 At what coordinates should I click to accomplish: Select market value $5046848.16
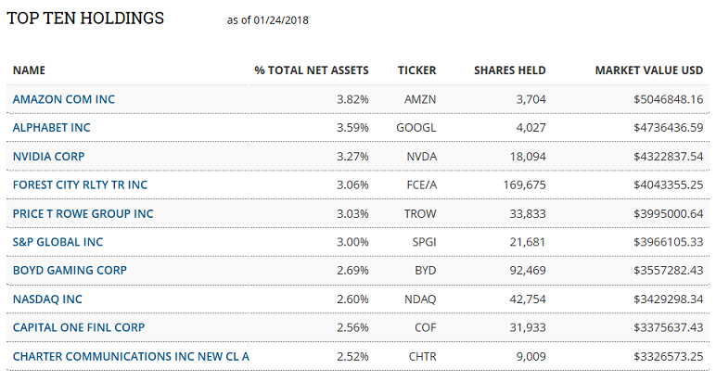668,99
